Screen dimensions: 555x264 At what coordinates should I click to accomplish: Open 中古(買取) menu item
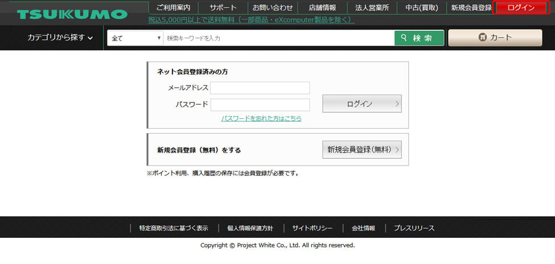[421, 7]
